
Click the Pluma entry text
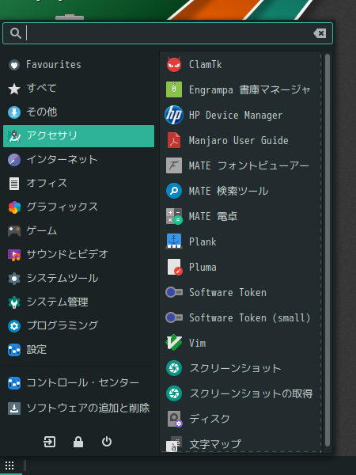pyautogui.click(x=203, y=268)
